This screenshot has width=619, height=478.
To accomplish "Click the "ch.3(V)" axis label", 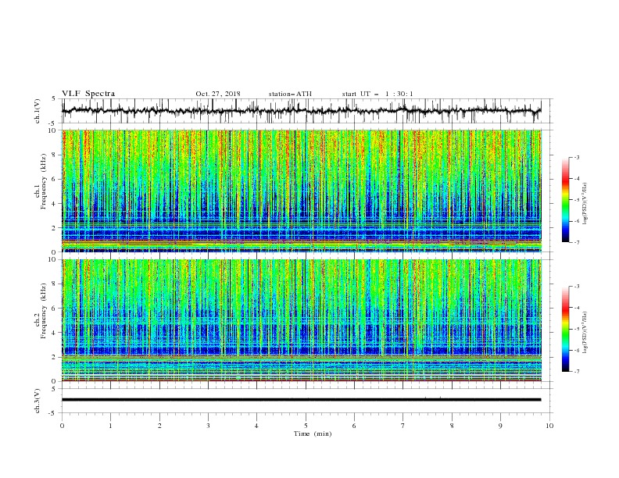I will pyautogui.click(x=38, y=401).
